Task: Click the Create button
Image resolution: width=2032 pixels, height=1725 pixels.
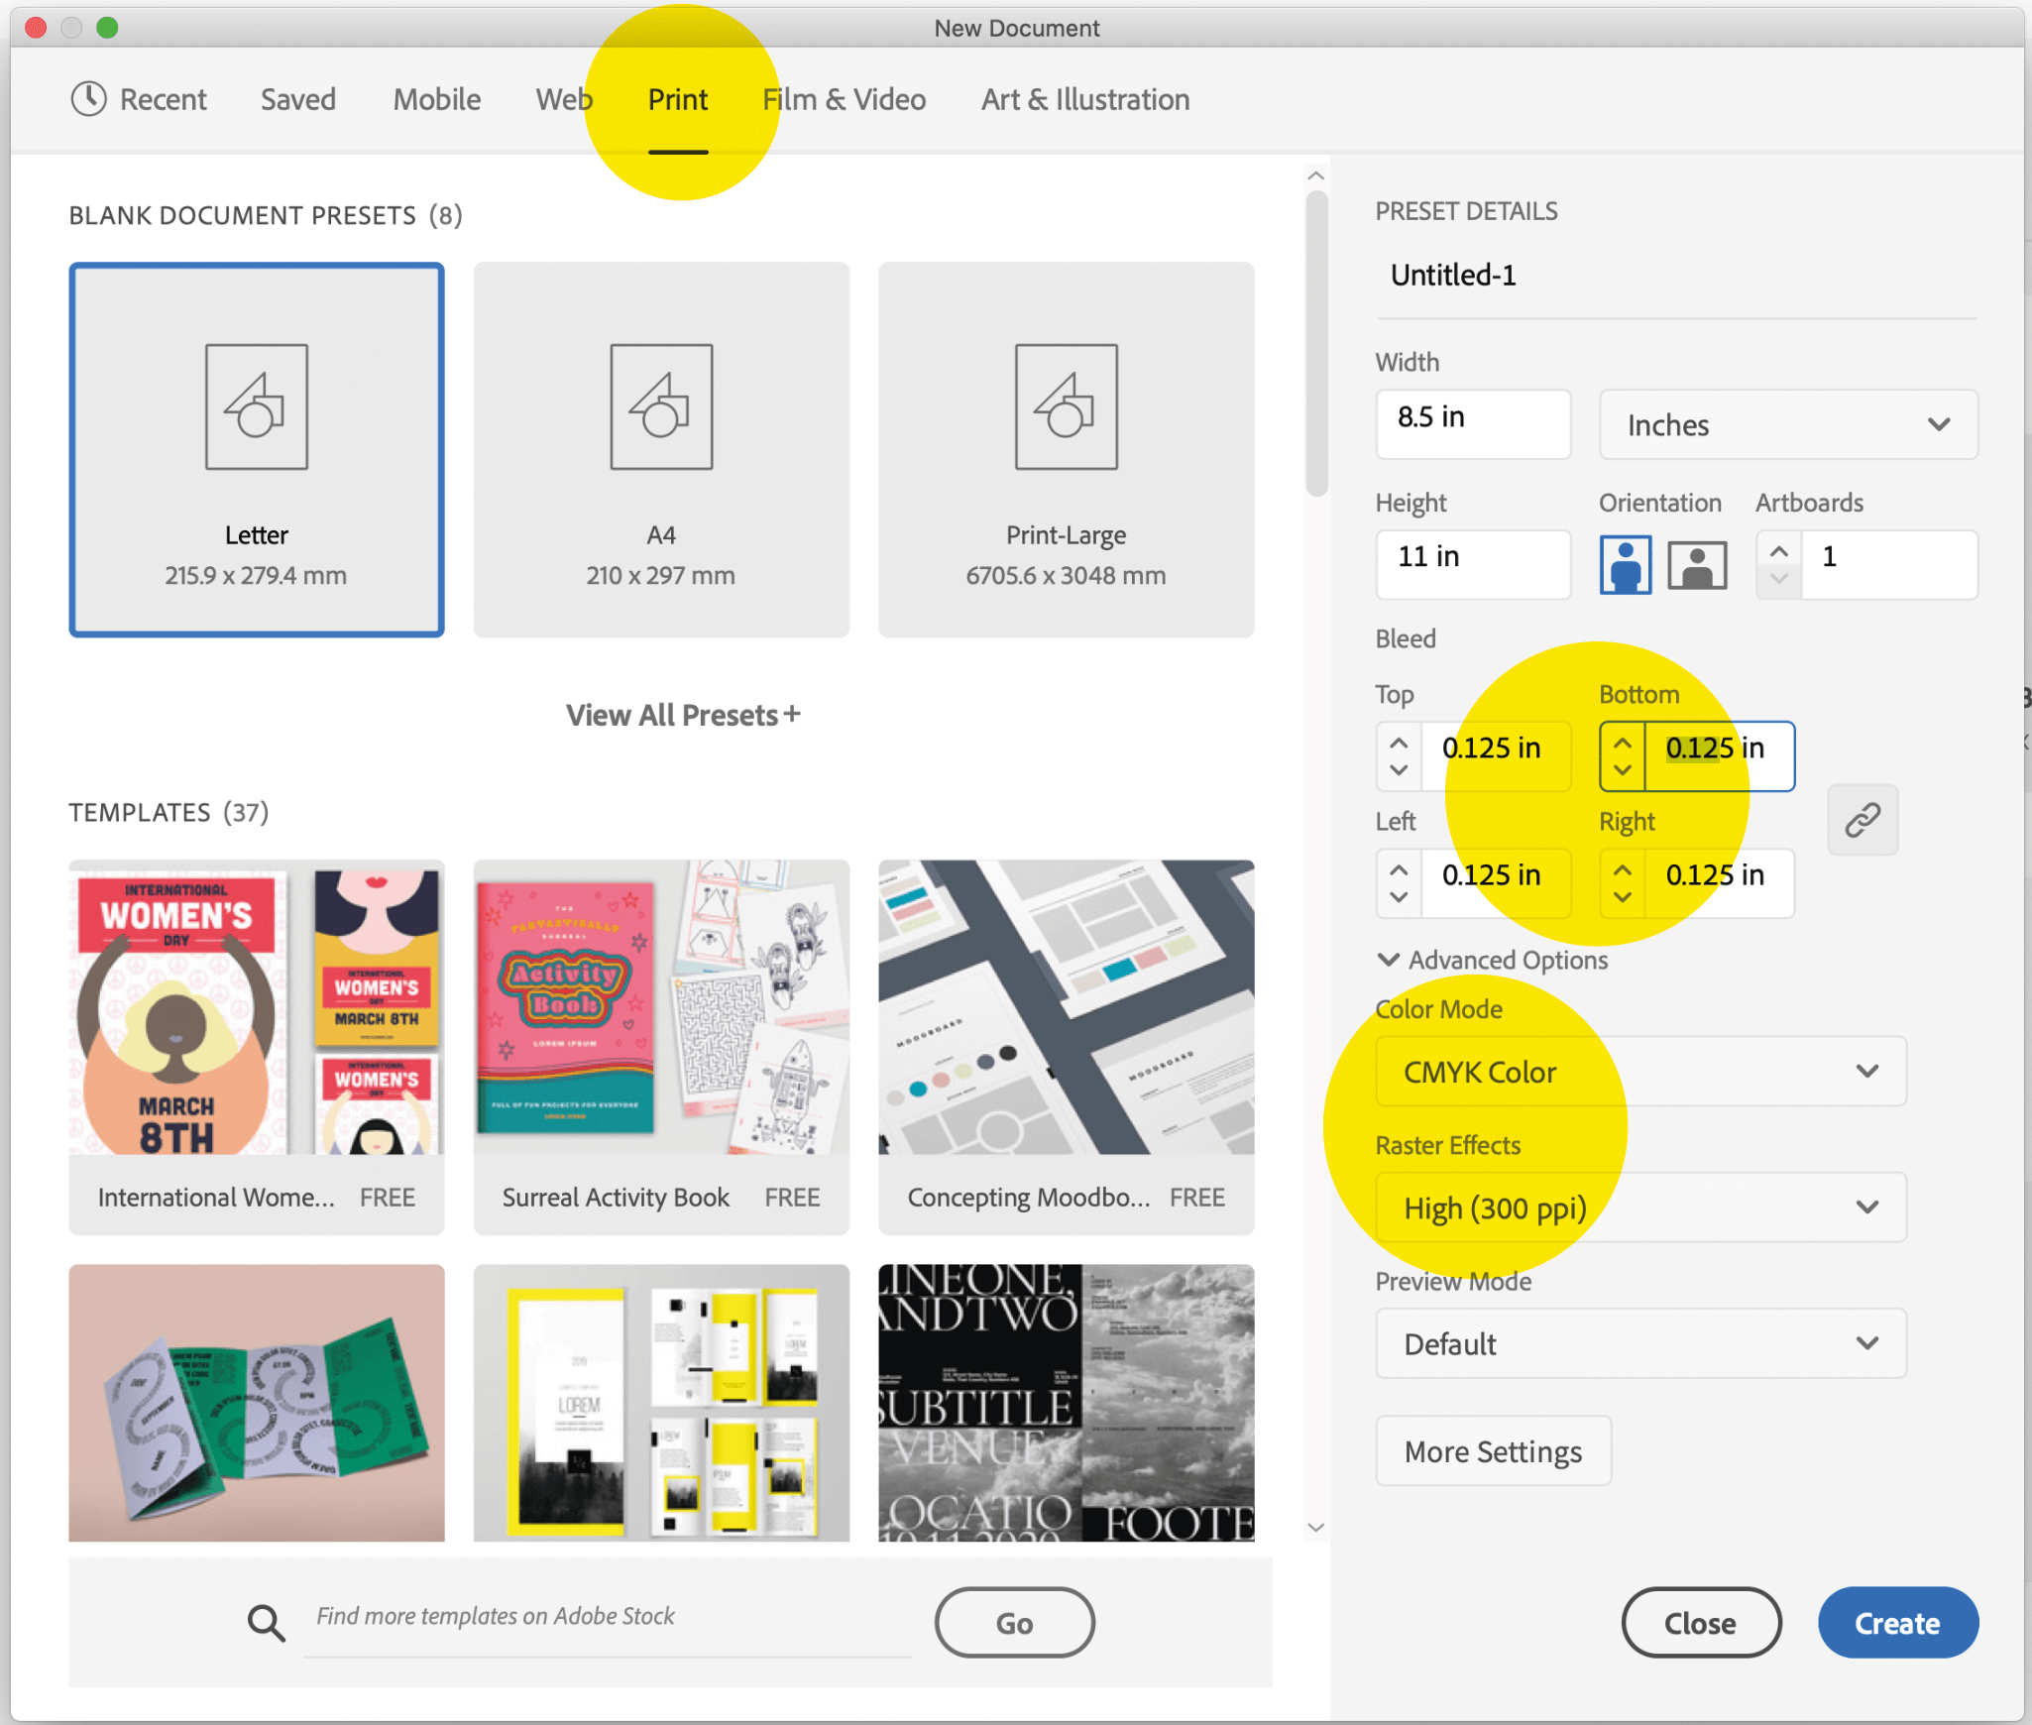Action: click(x=1896, y=1623)
